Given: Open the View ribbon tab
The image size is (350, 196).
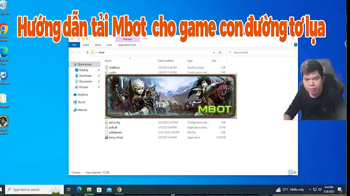Looking at the screenshot, I should 109,45.
